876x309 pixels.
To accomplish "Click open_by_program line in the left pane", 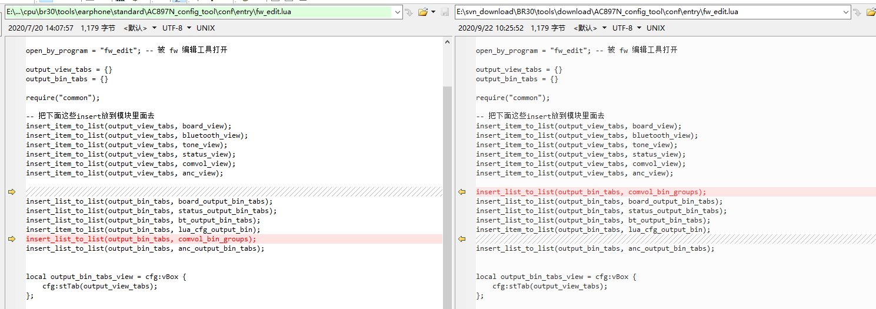I will click(126, 51).
